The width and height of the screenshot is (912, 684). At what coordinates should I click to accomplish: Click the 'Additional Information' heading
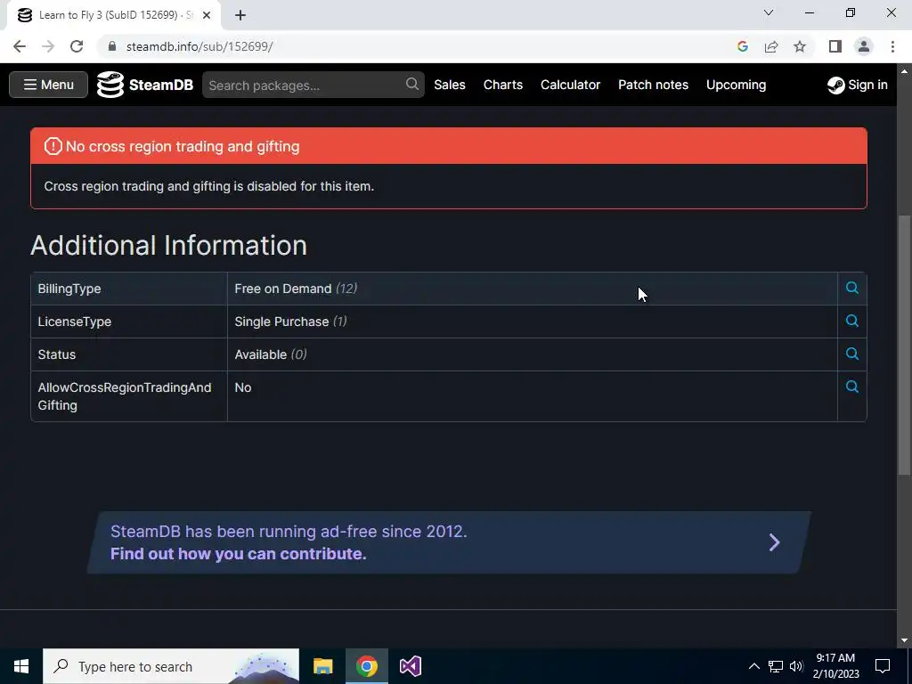168,246
